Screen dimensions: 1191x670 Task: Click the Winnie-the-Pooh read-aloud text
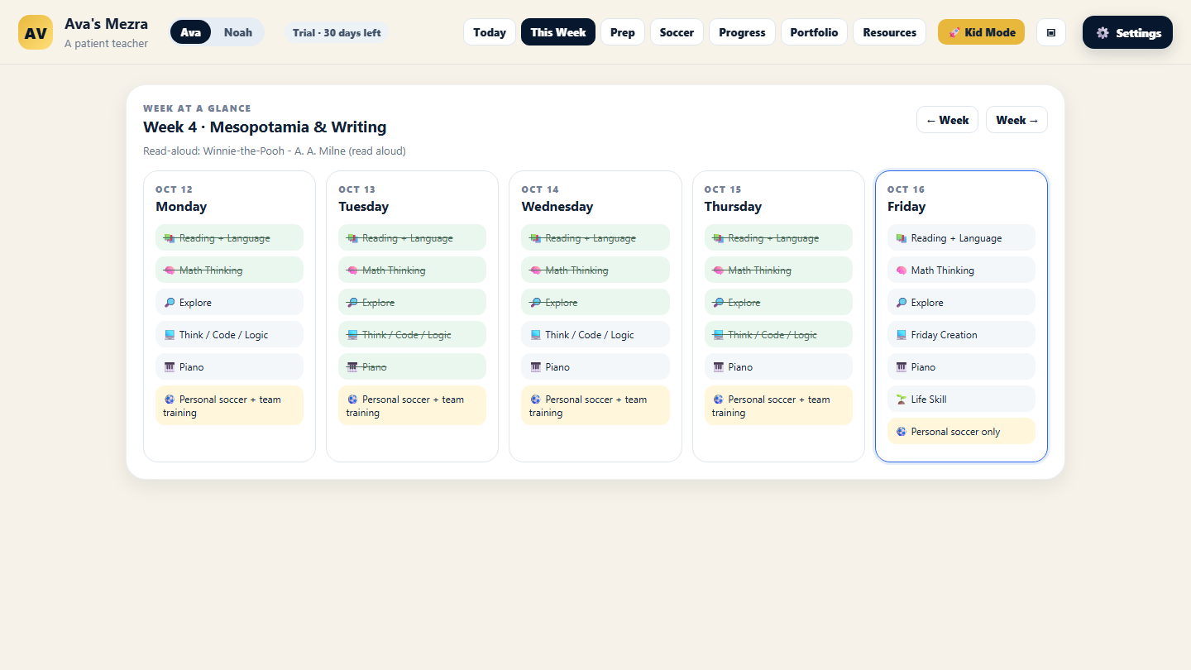[x=275, y=151]
